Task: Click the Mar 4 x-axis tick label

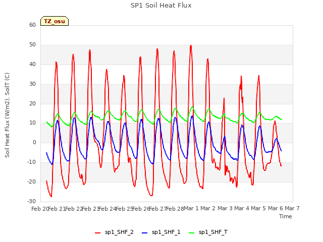Action: (242, 208)
